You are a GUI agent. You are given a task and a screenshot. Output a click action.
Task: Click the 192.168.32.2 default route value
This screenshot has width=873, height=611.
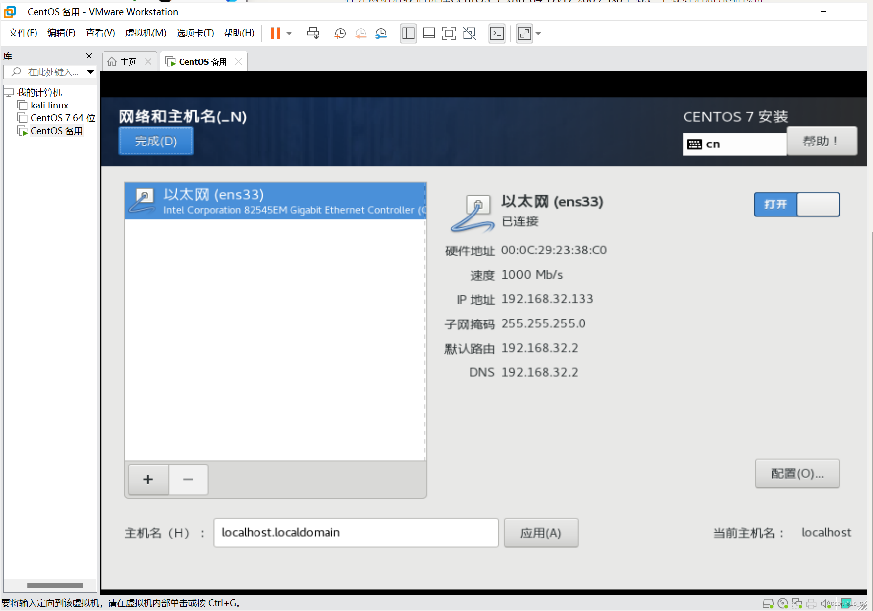click(540, 348)
